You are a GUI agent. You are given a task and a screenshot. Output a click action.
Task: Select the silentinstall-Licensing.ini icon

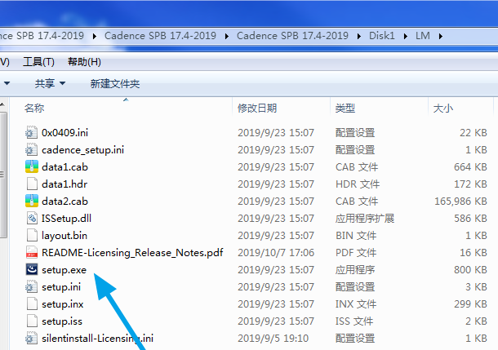click(x=32, y=338)
